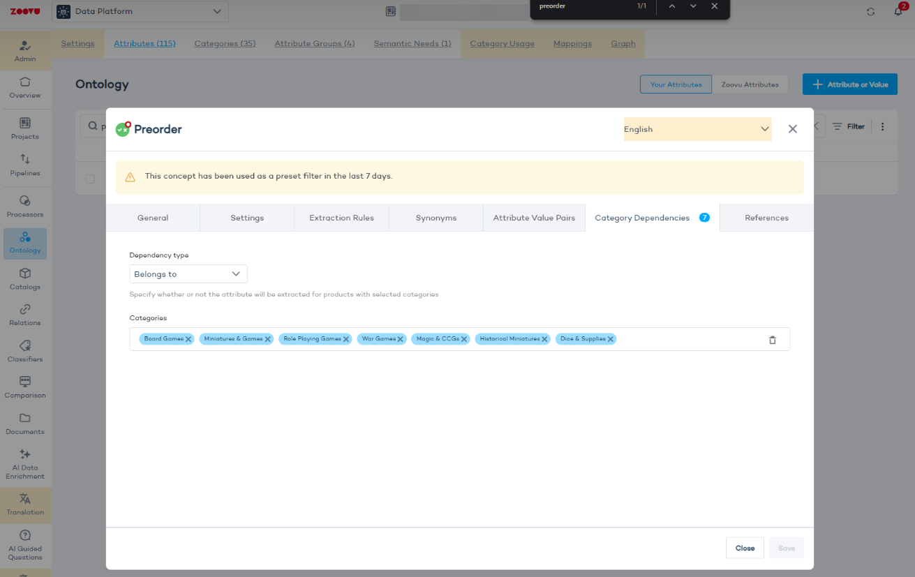The width and height of the screenshot is (915, 577).
Task: Open the Classifiers sidebar icon
Action: click(25, 352)
